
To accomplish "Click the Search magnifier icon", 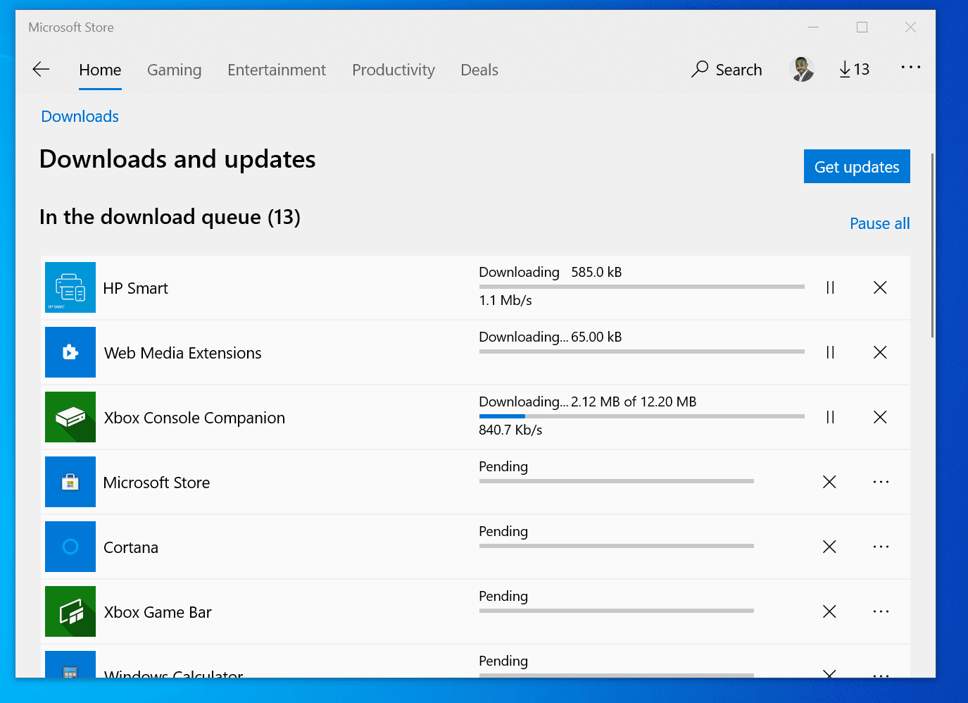I will pos(700,69).
